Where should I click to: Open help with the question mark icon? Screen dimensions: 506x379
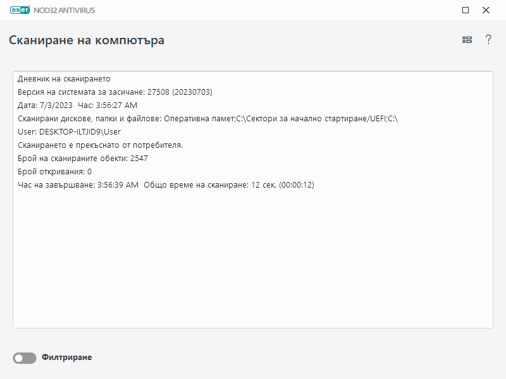(488, 40)
